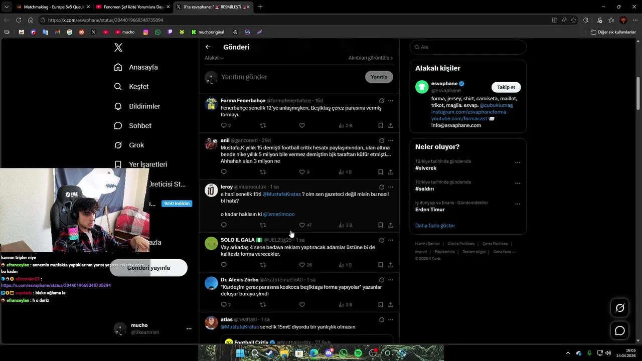Open more menu on leroy's post
This screenshot has width=642, height=361.
point(391,187)
